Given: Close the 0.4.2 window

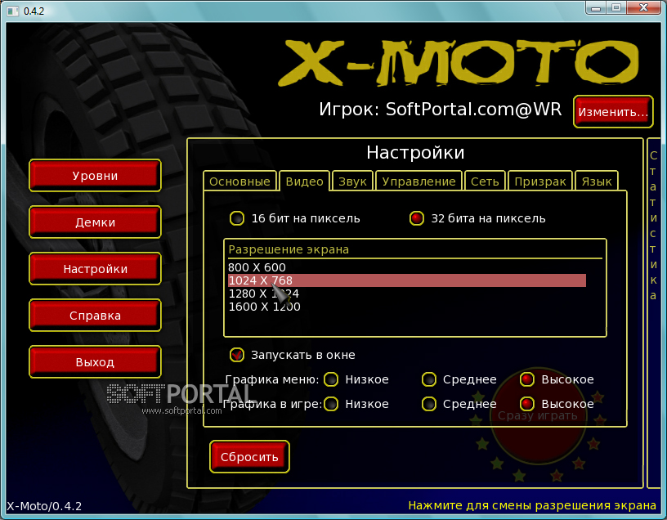Looking at the screenshot, I should [x=644, y=8].
